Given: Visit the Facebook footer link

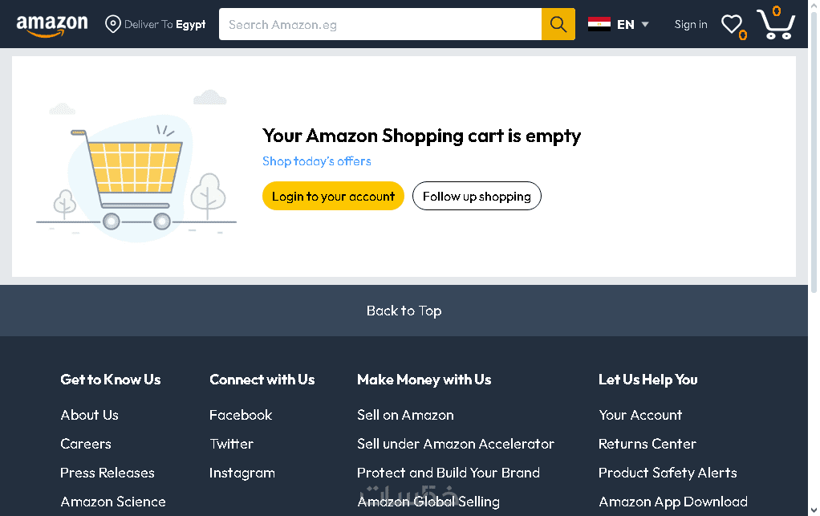Looking at the screenshot, I should (241, 415).
